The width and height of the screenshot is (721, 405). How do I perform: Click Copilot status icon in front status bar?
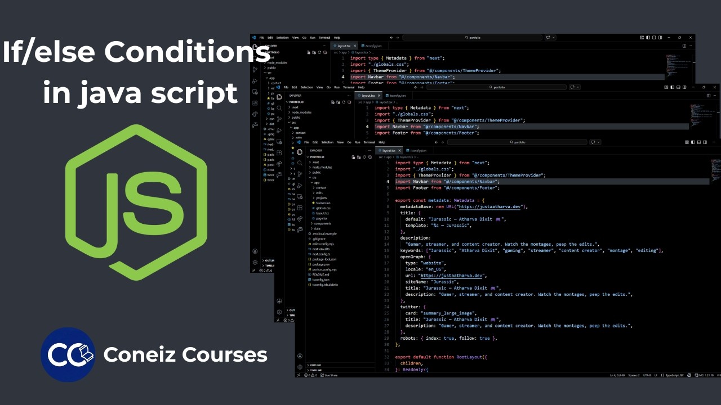pyautogui.click(x=689, y=375)
